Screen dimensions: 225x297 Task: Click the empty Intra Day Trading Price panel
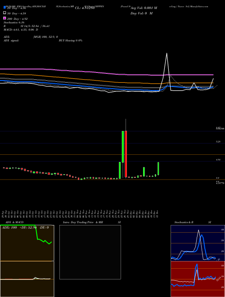[x=90, y=252]
